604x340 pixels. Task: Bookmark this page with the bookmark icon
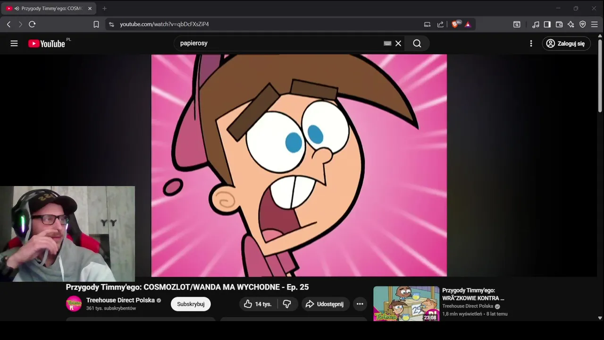(x=96, y=24)
